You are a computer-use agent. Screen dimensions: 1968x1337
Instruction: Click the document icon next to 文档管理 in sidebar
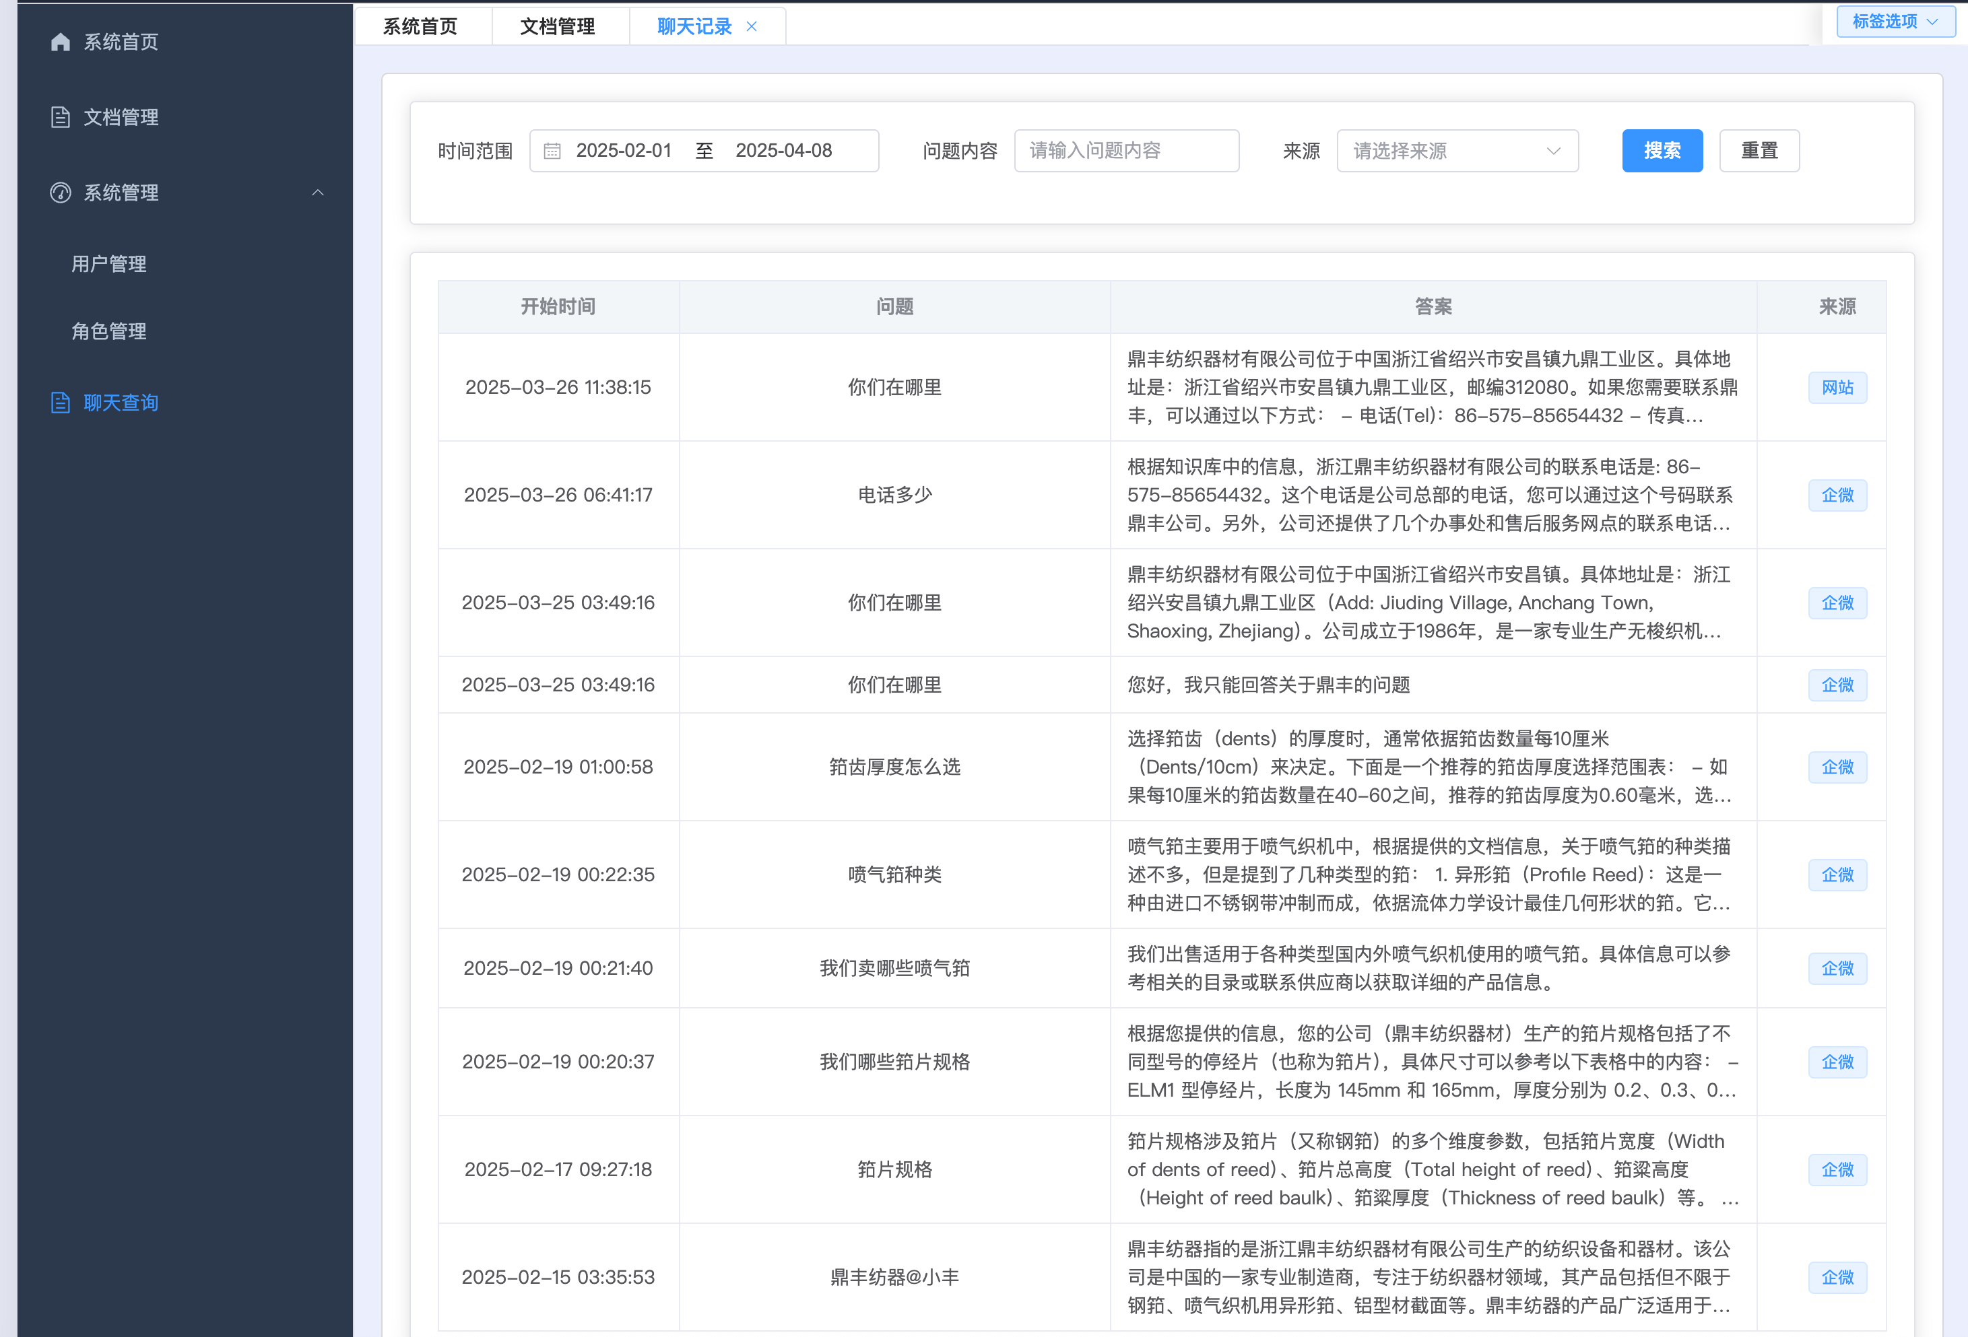pos(60,116)
